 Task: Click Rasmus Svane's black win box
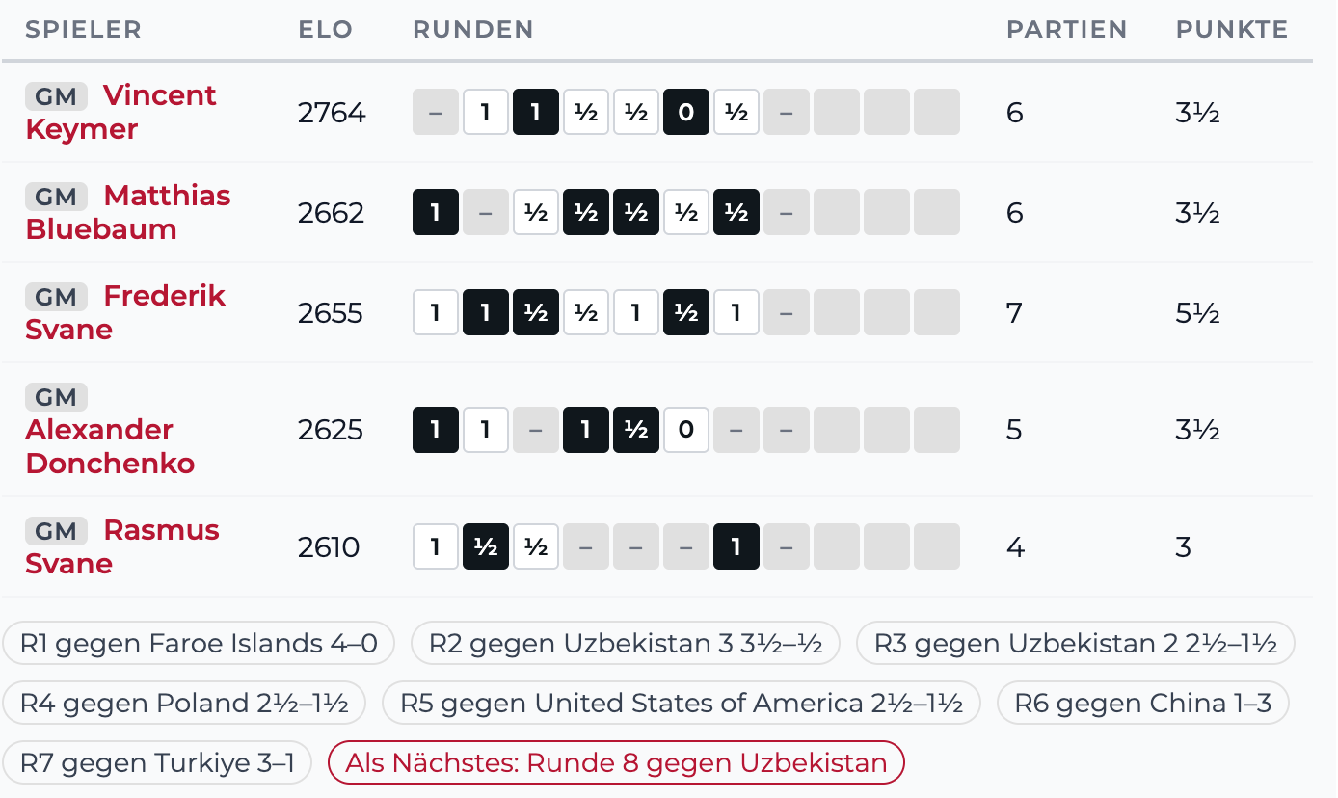tap(736, 547)
